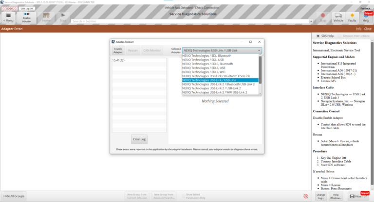374x202 pixels.
Task: Click the SDS application title bar icon
Action: tap(2, 2)
